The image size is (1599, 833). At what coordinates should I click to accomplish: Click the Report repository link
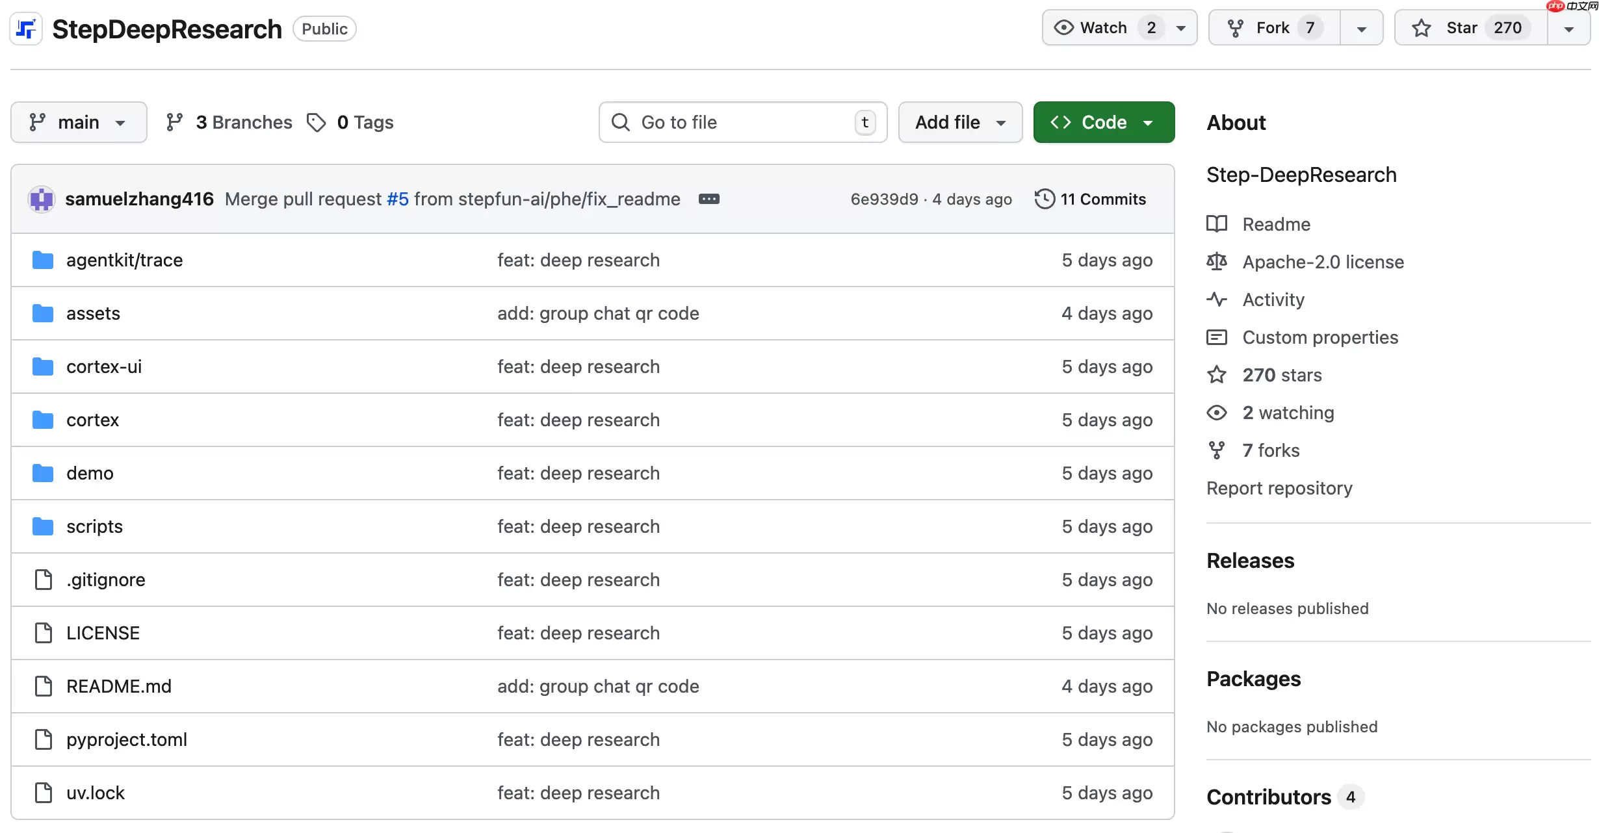click(1279, 488)
